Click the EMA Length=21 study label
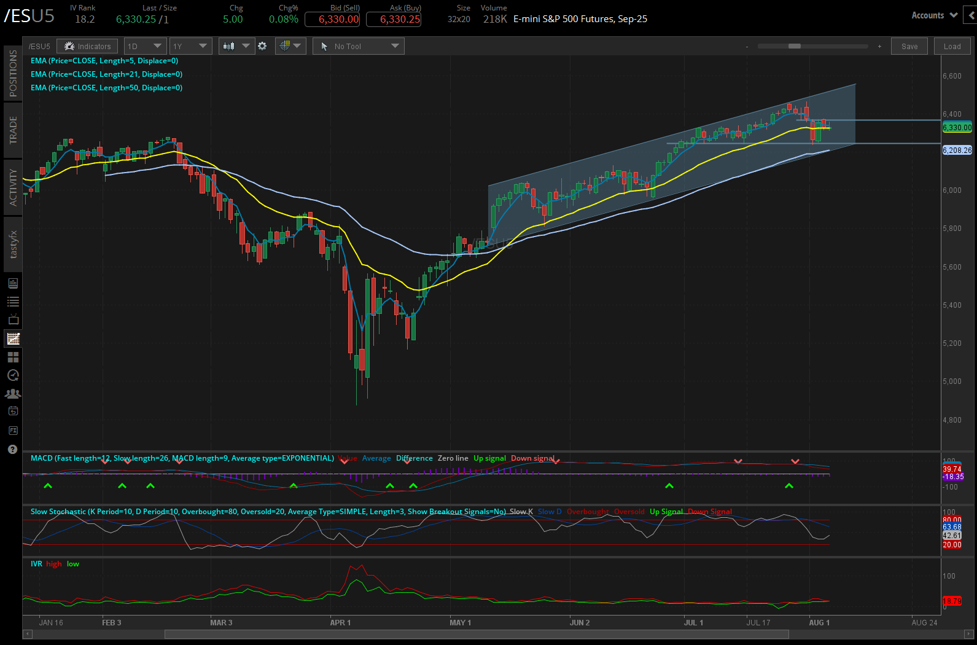Image resolution: width=977 pixels, height=645 pixels. pyautogui.click(x=106, y=74)
